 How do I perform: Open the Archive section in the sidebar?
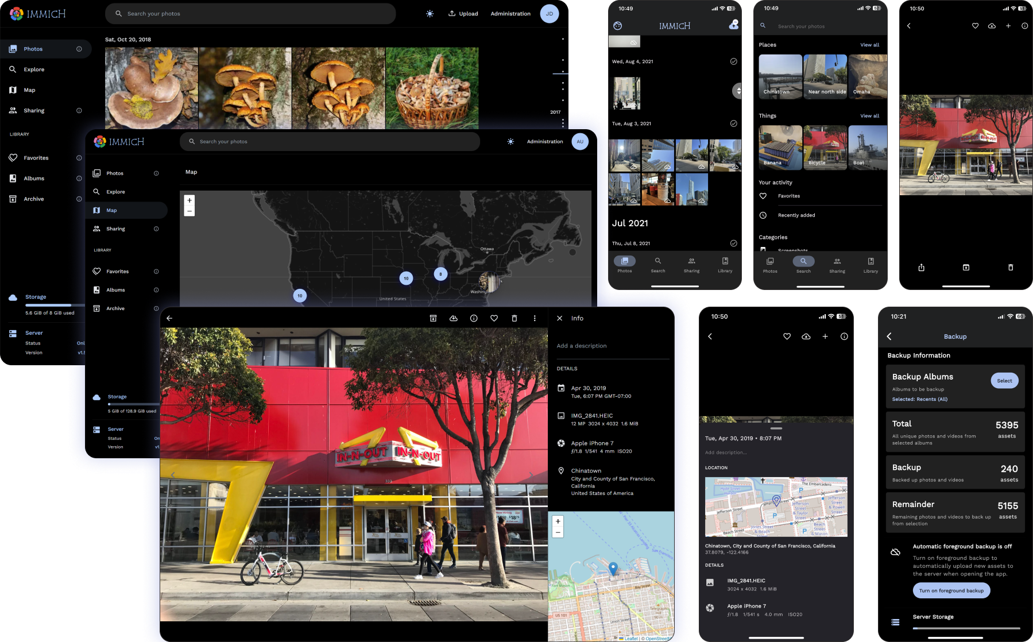click(32, 199)
